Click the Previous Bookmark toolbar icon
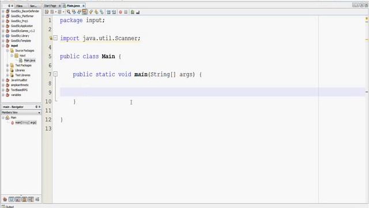This screenshot has height=208, width=369. (91, 12)
